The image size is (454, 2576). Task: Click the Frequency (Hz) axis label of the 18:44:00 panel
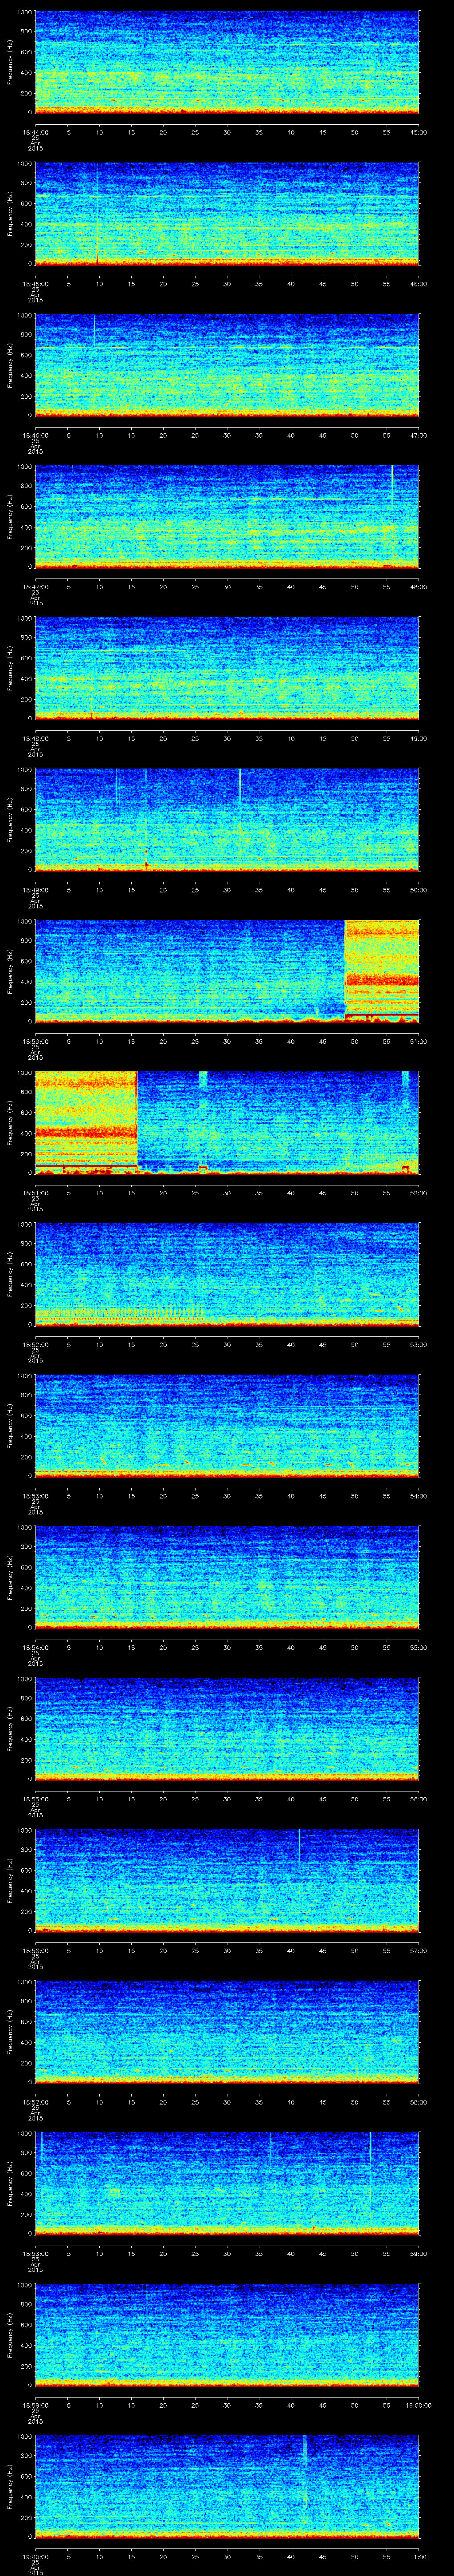[x=10, y=62]
